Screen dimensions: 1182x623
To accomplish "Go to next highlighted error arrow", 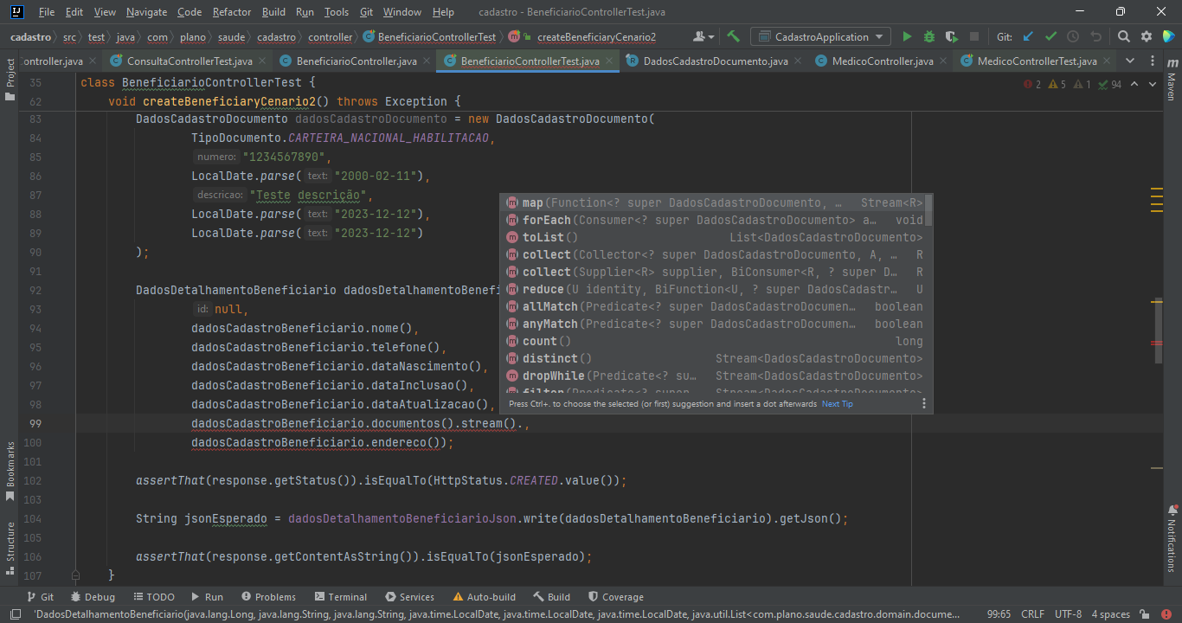I will 1153,84.
